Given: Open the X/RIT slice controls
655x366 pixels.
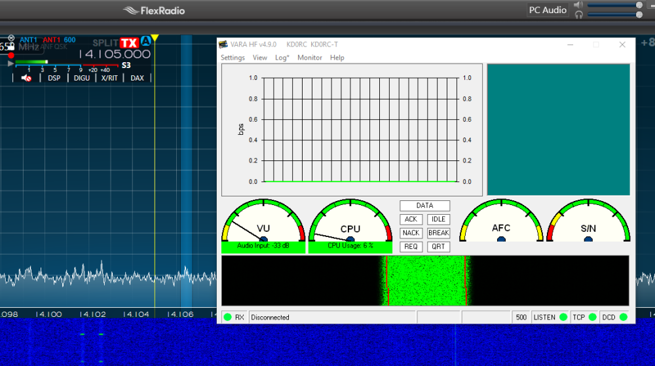Looking at the screenshot, I should (x=109, y=78).
